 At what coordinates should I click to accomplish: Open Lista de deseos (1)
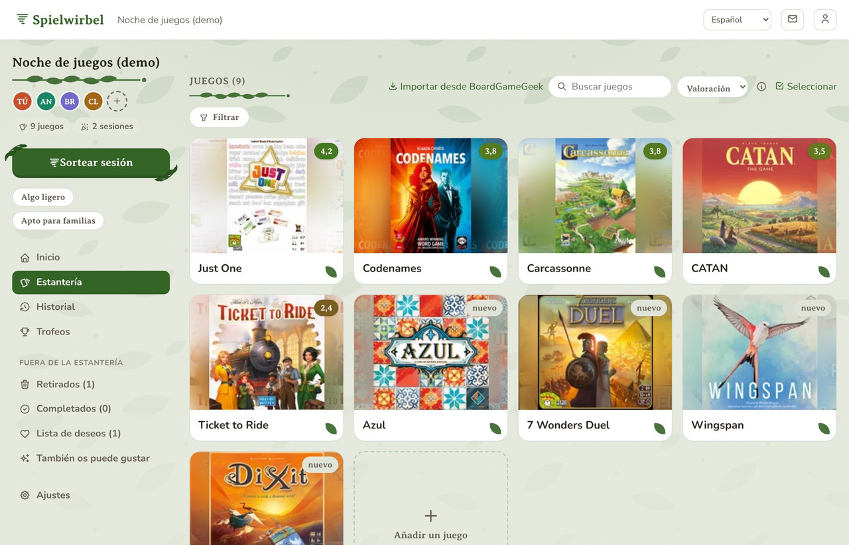91,434
